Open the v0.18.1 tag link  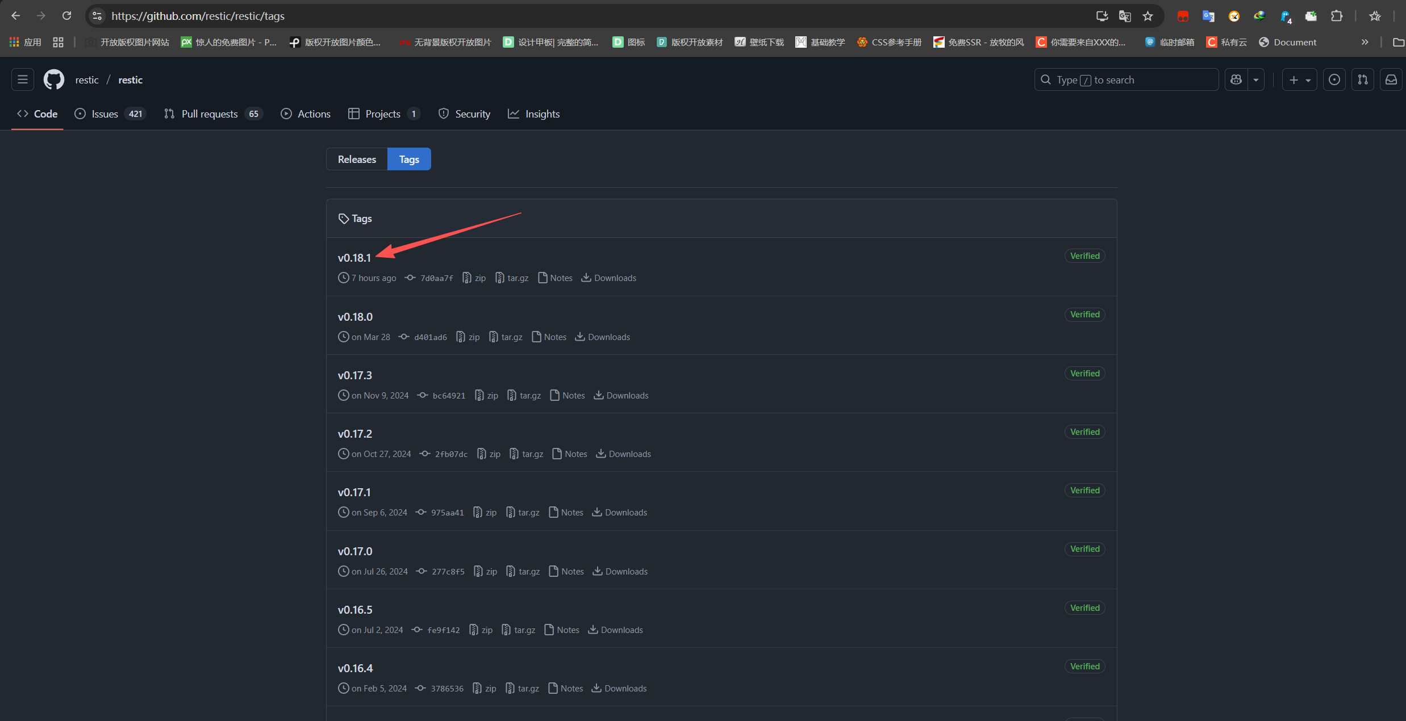click(x=354, y=258)
